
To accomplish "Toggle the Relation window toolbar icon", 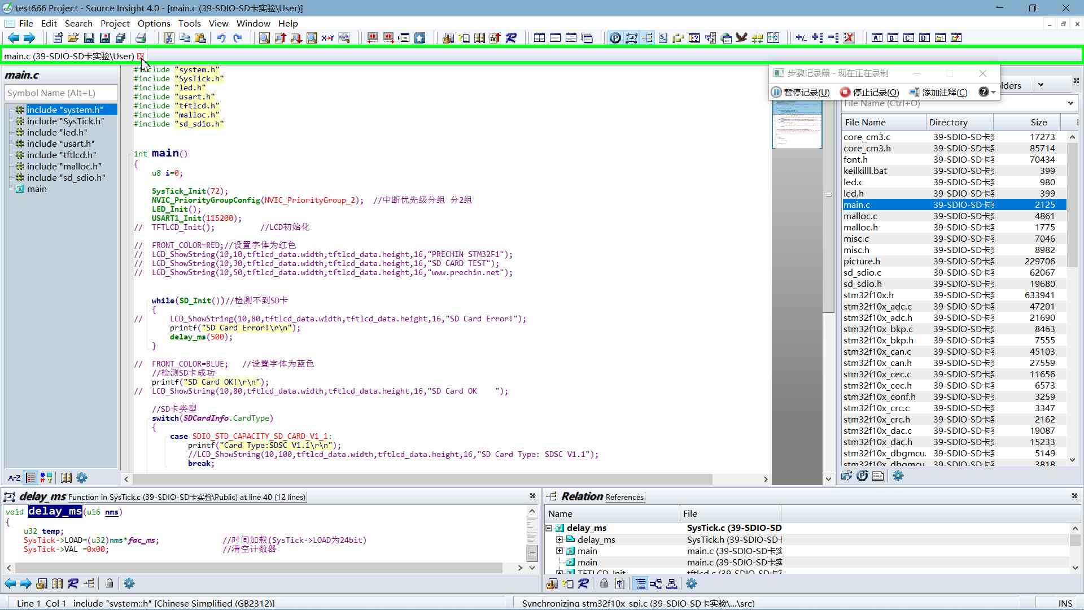I will [x=631, y=38].
